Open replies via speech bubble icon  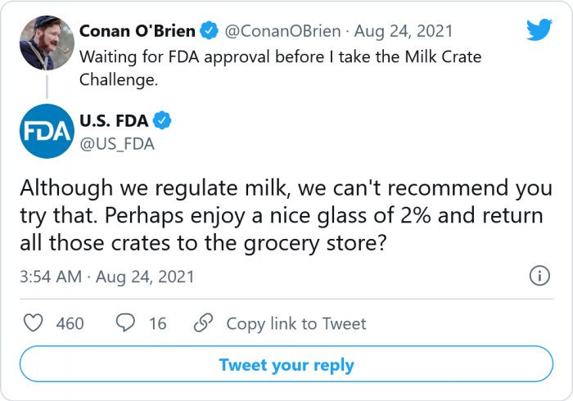click(x=125, y=323)
